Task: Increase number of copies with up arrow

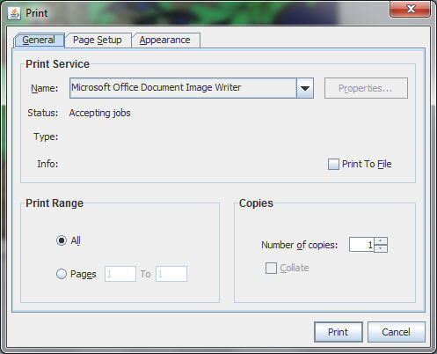Action: click(381, 241)
